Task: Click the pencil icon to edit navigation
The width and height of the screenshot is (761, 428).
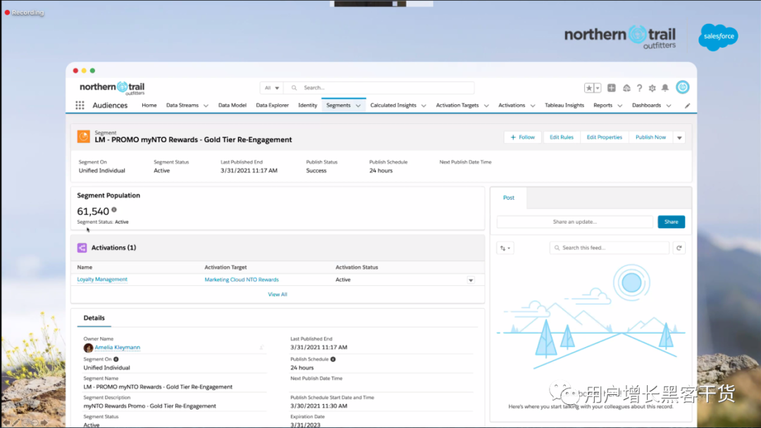Action: point(687,106)
